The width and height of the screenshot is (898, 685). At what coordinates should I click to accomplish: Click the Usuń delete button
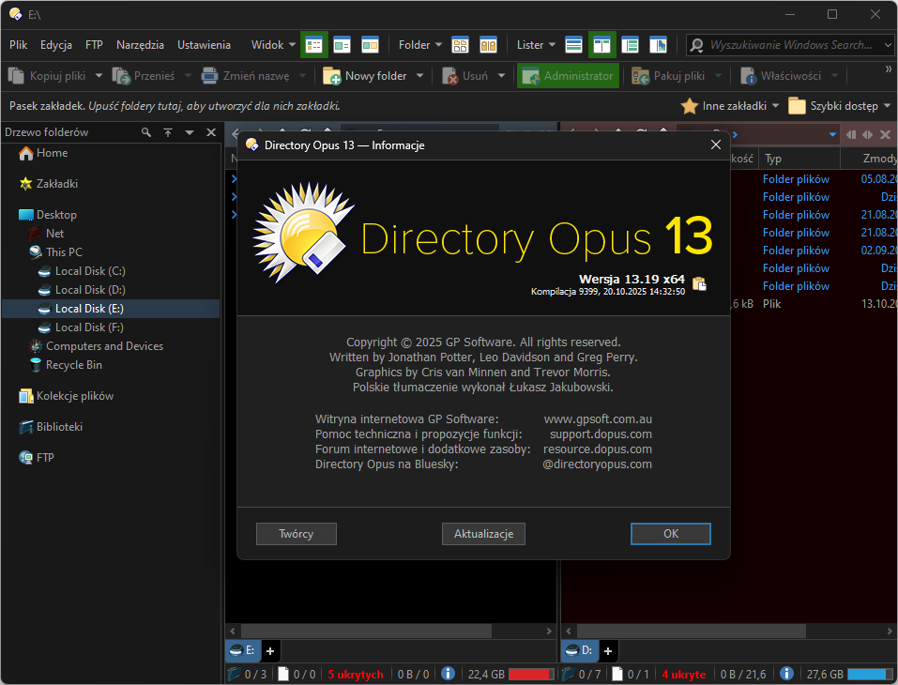point(465,76)
